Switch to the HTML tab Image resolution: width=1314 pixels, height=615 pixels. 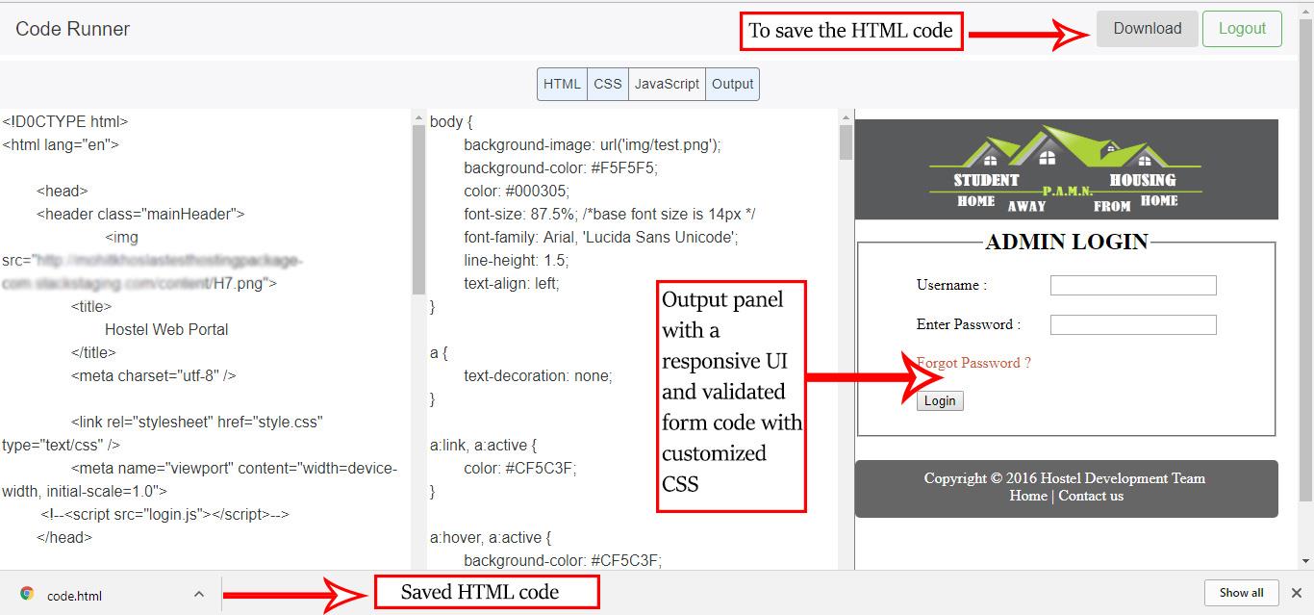point(562,84)
